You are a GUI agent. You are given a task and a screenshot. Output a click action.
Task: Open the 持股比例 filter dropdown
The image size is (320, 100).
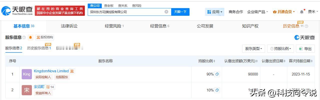pyautogui.click(x=280, y=49)
